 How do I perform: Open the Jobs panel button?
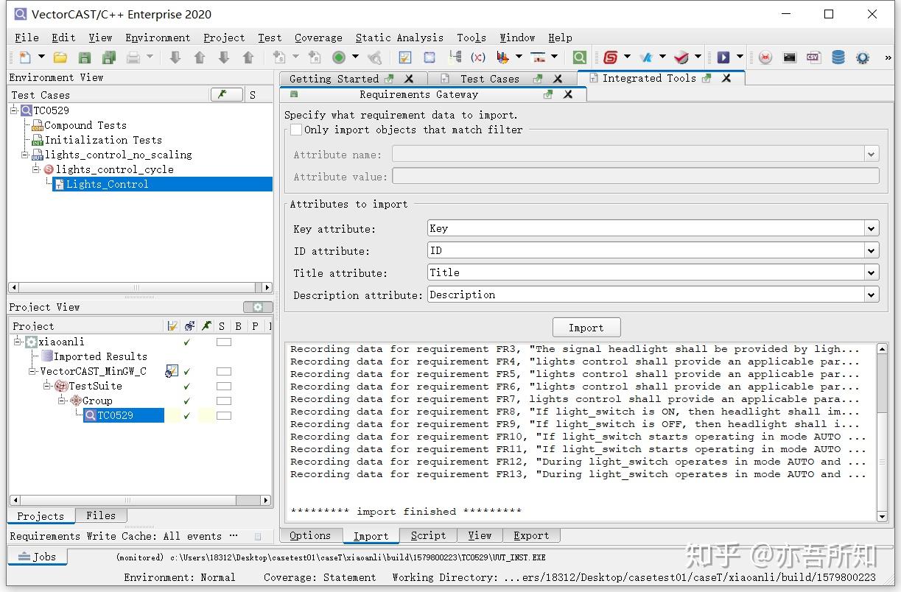coord(38,557)
